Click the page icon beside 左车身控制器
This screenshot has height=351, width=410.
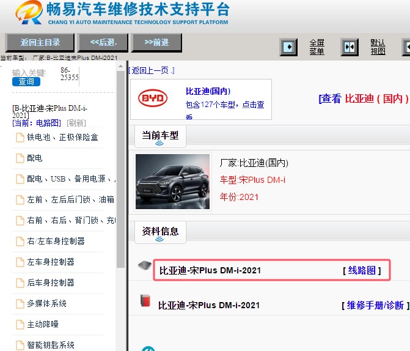(20, 262)
